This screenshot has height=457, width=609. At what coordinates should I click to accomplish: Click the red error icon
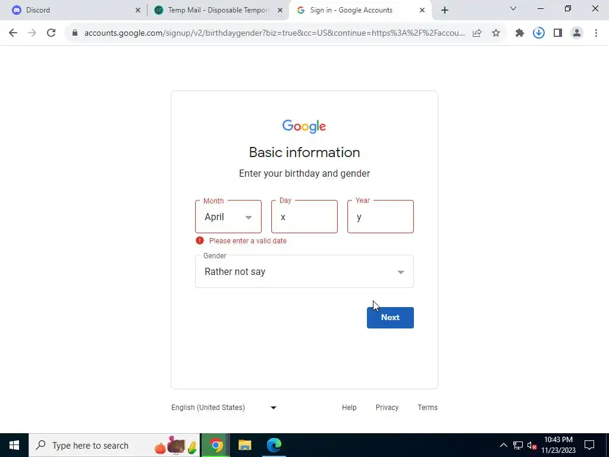pyautogui.click(x=200, y=240)
